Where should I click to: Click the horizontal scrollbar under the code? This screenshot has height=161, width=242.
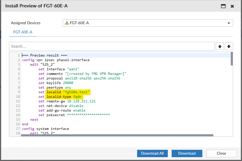117,135
